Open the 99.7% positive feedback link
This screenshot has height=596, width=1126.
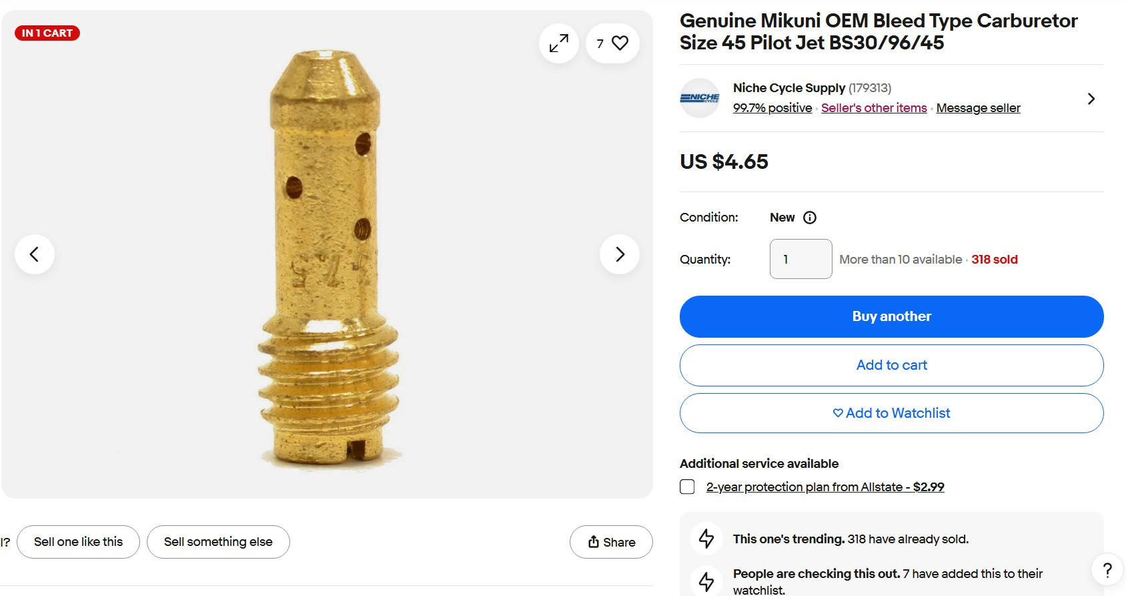(772, 108)
